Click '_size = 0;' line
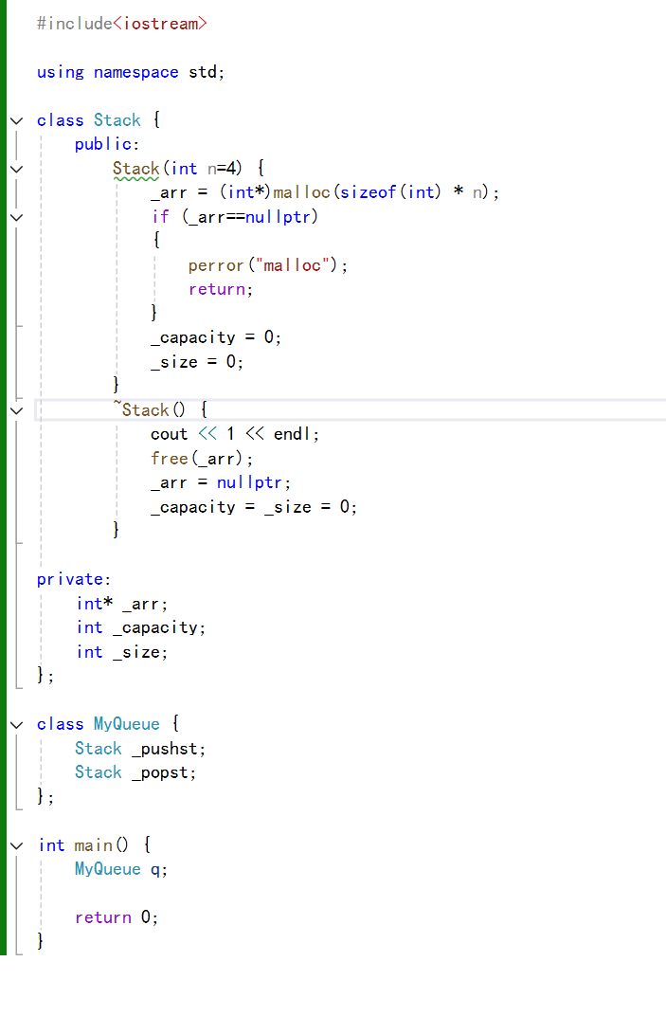 coord(197,362)
